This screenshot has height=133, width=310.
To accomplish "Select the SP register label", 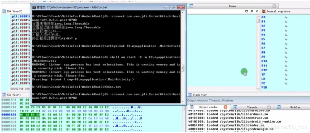I will click(x=263, y=75).
